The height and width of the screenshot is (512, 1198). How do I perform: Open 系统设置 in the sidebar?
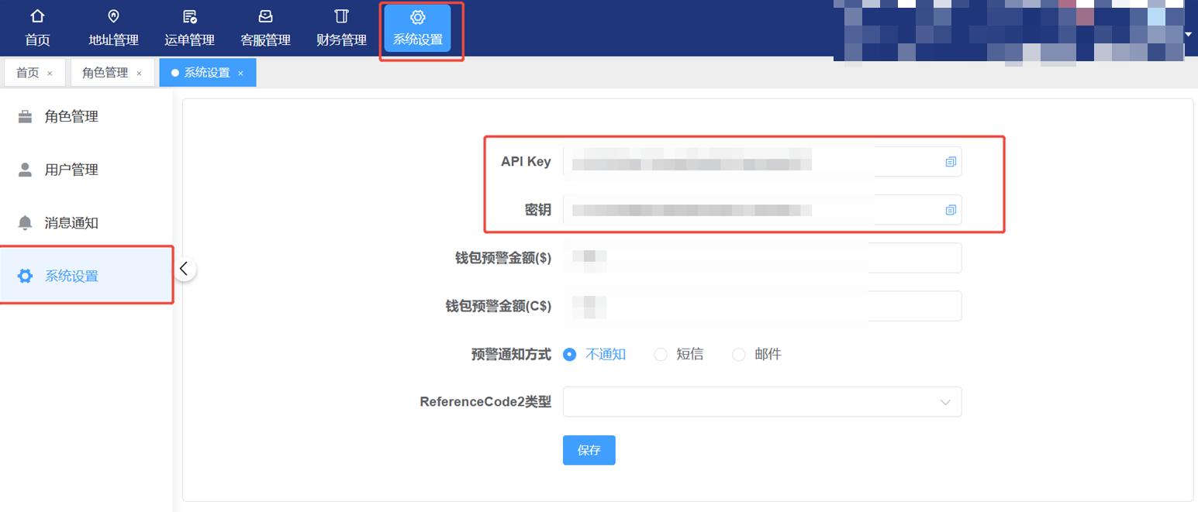point(86,276)
